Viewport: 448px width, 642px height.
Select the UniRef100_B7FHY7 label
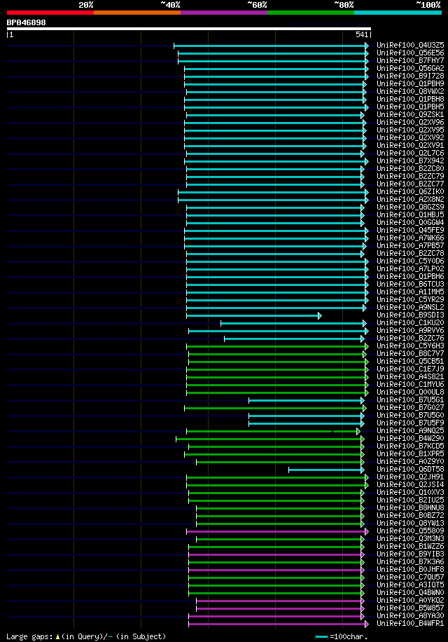(x=410, y=60)
